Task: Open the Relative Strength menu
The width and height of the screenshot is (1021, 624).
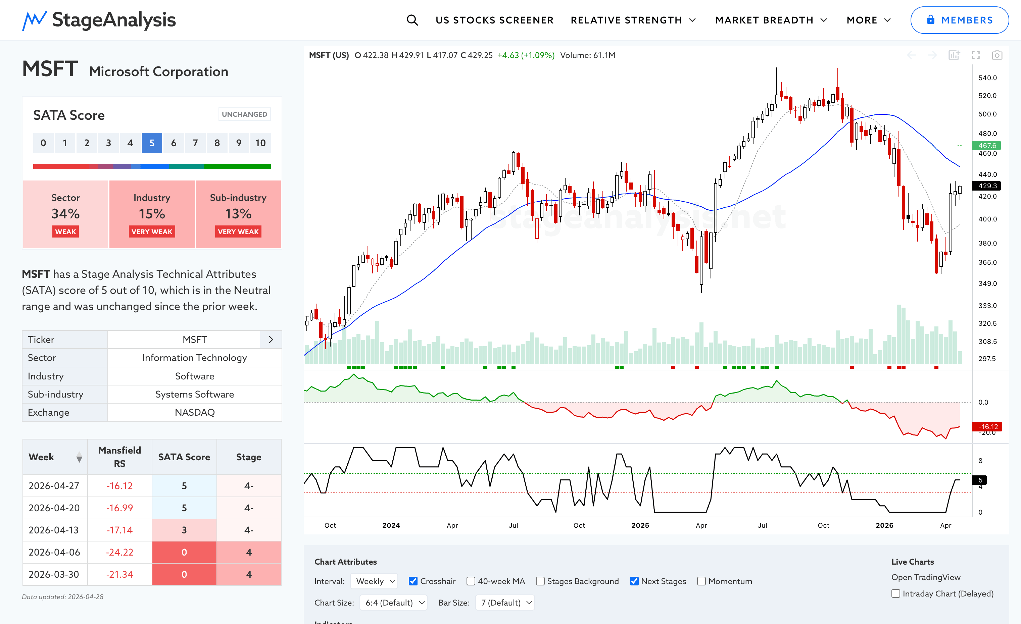Action: [x=633, y=20]
